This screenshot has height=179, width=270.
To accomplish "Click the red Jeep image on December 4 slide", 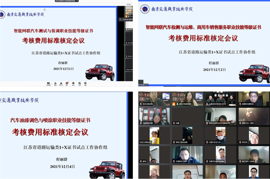I will click(107, 169).
